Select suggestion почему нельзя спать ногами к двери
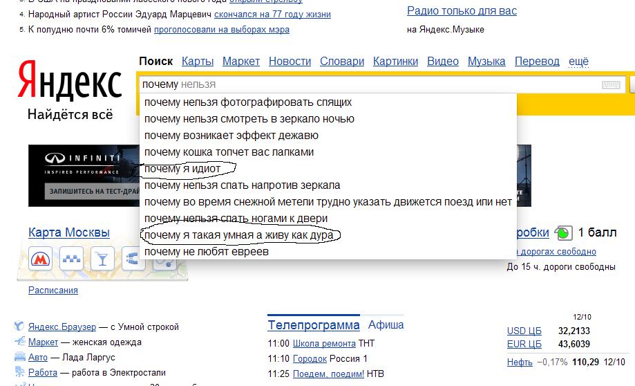 (328, 219)
